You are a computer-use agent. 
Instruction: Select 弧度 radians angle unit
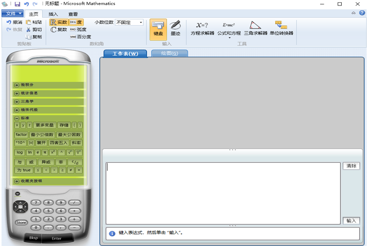(78, 30)
